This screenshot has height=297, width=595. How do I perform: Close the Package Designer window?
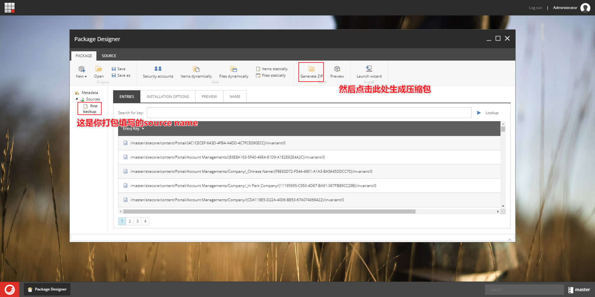pos(507,39)
